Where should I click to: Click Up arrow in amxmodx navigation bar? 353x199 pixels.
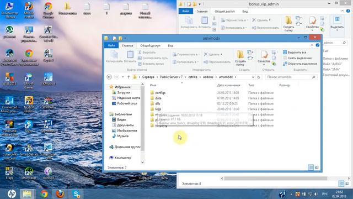[x=129, y=77]
